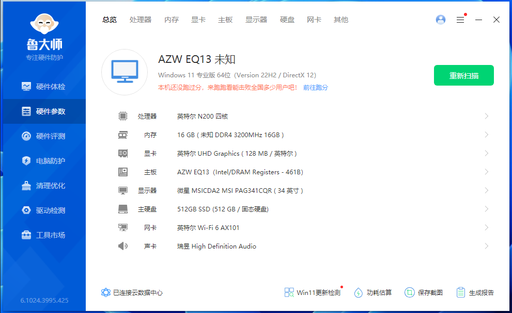This screenshot has height=313, width=512.
Task: Open 驱动检测 in the sidebar
Action: click(44, 210)
